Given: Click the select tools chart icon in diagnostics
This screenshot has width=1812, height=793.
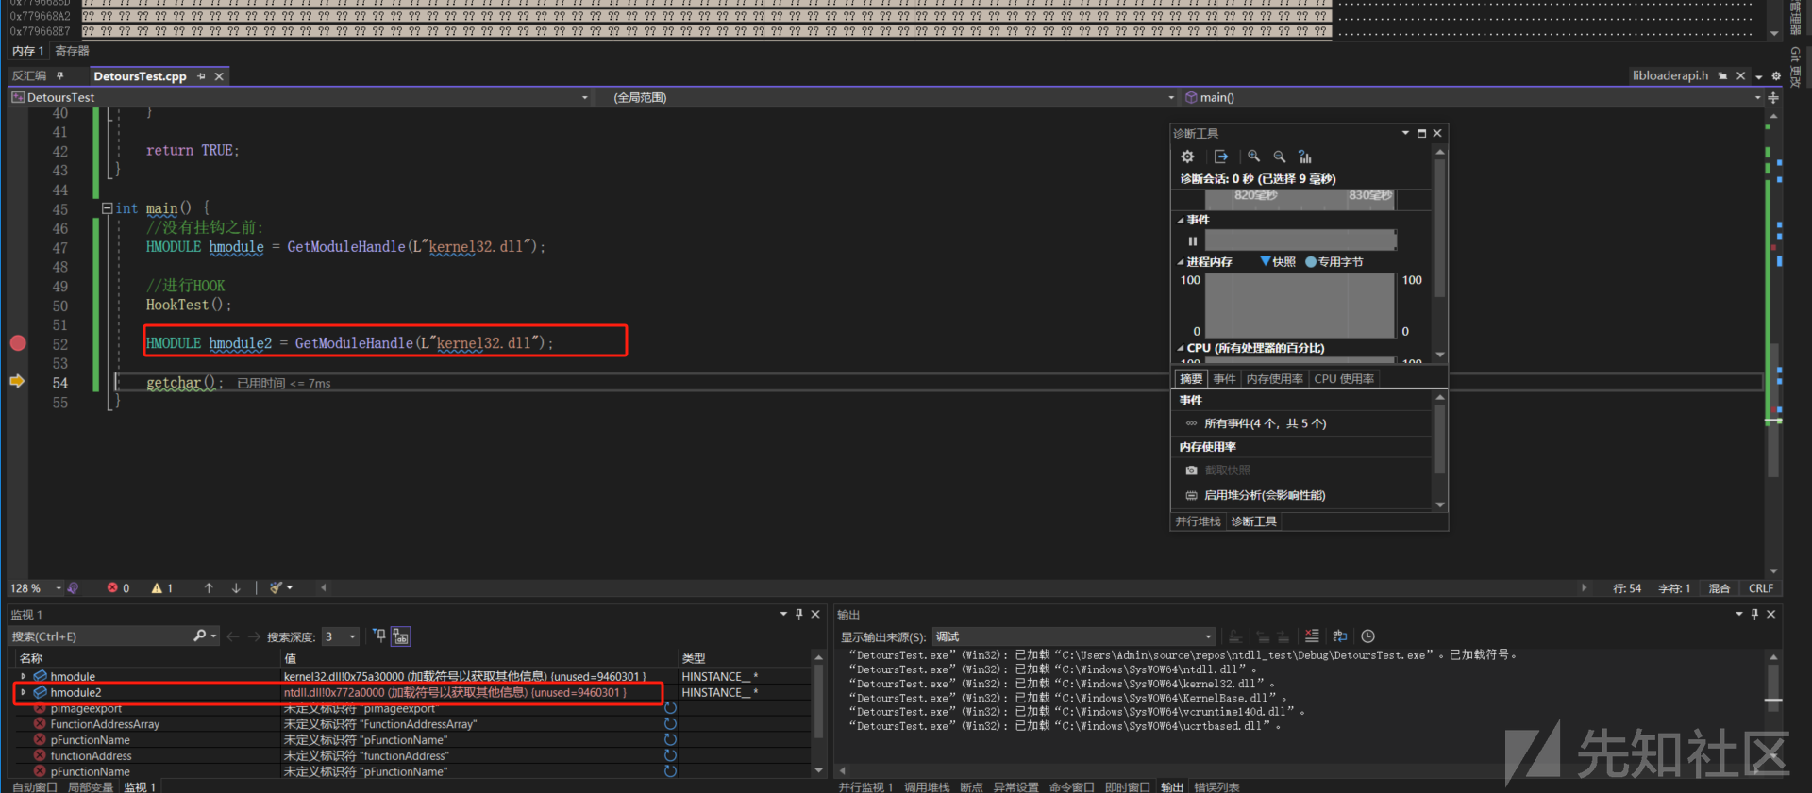Looking at the screenshot, I should 1305,157.
